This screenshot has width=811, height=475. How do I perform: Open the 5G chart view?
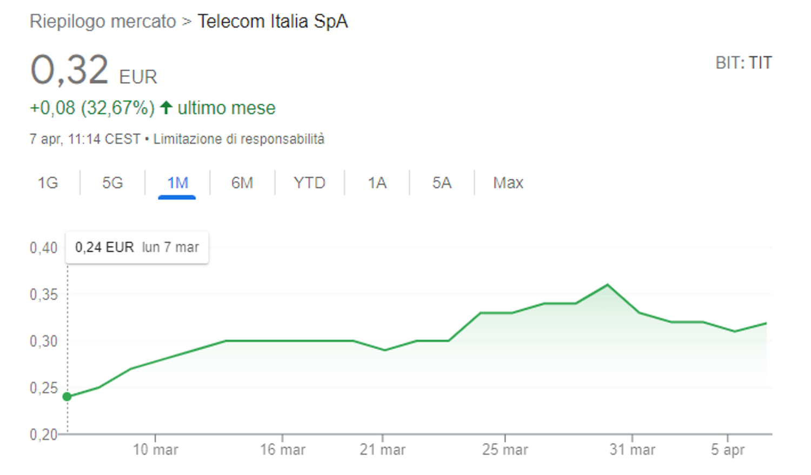pyautogui.click(x=112, y=183)
